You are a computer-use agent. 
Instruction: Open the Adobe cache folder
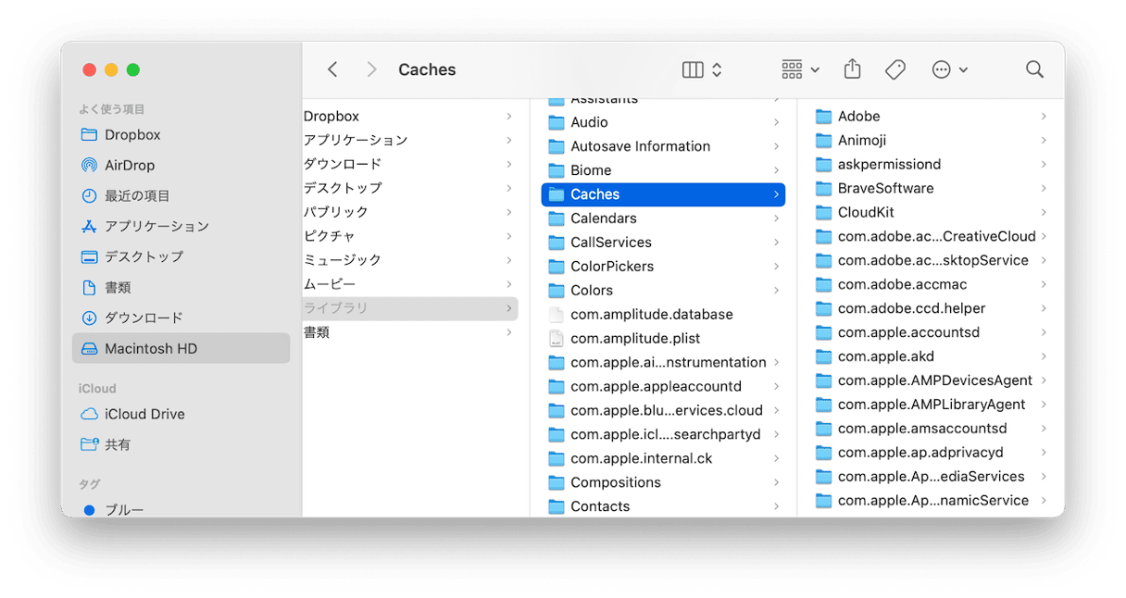(x=931, y=116)
